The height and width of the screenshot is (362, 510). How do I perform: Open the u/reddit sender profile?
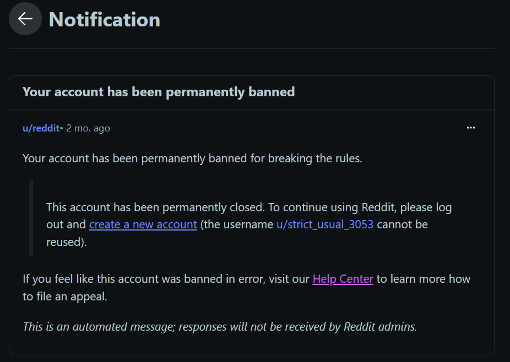[x=41, y=128]
